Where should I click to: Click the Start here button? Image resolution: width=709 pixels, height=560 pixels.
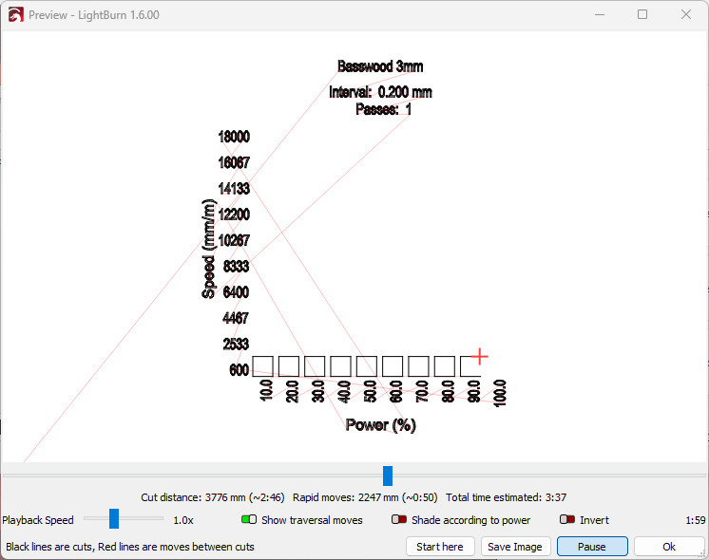440,547
